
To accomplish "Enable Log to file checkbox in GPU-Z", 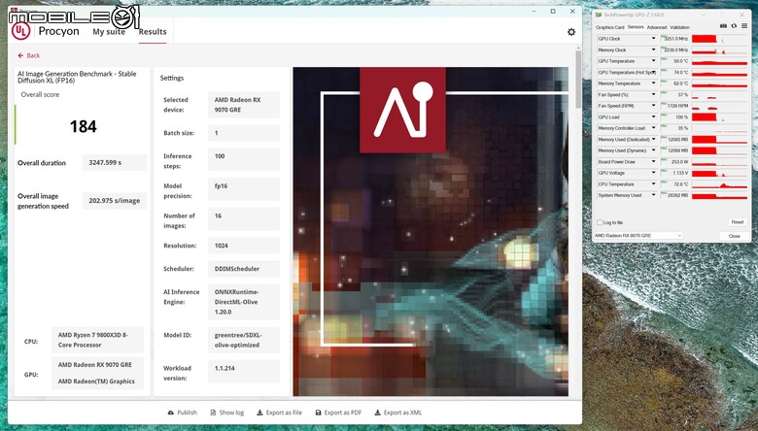I will 600,222.
